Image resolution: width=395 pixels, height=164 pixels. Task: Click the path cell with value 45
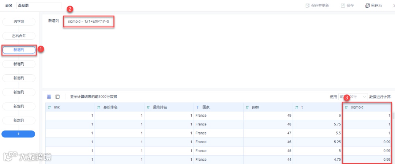(268, 151)
